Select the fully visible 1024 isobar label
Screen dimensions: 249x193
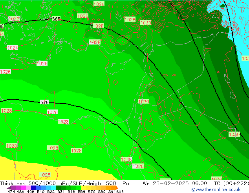[13, 48]
